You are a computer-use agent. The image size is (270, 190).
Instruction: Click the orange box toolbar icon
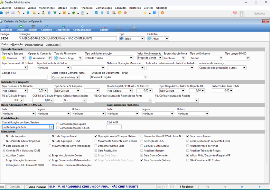pos(64,13)
